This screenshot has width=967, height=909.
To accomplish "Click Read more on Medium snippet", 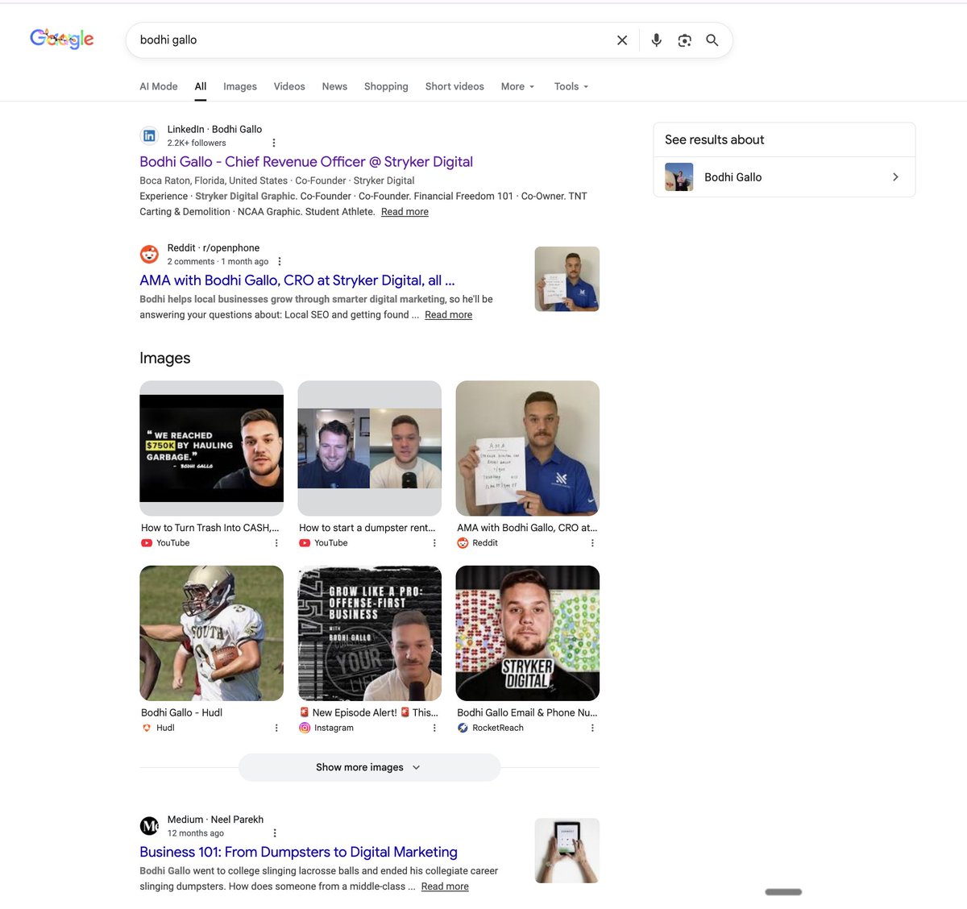I will pyautogui.click(x=445, y=886).
